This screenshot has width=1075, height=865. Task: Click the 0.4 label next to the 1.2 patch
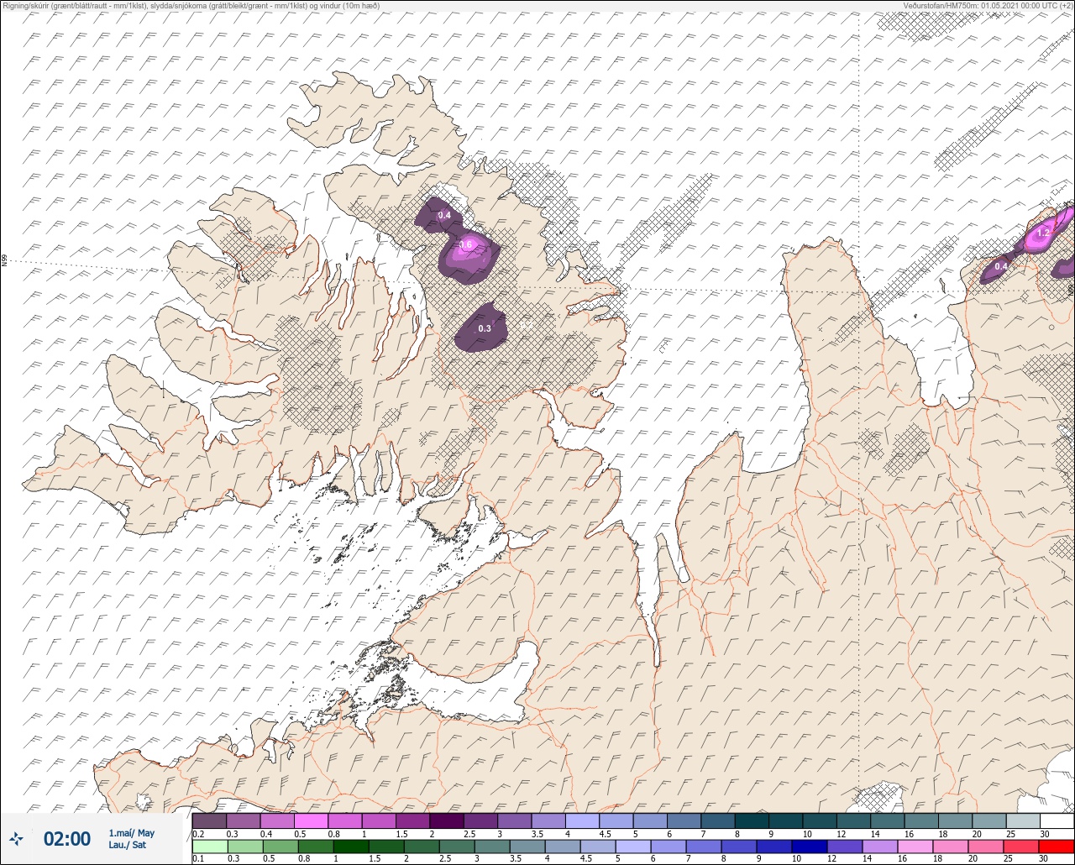pyautogui.click(x=1001, y=266)
